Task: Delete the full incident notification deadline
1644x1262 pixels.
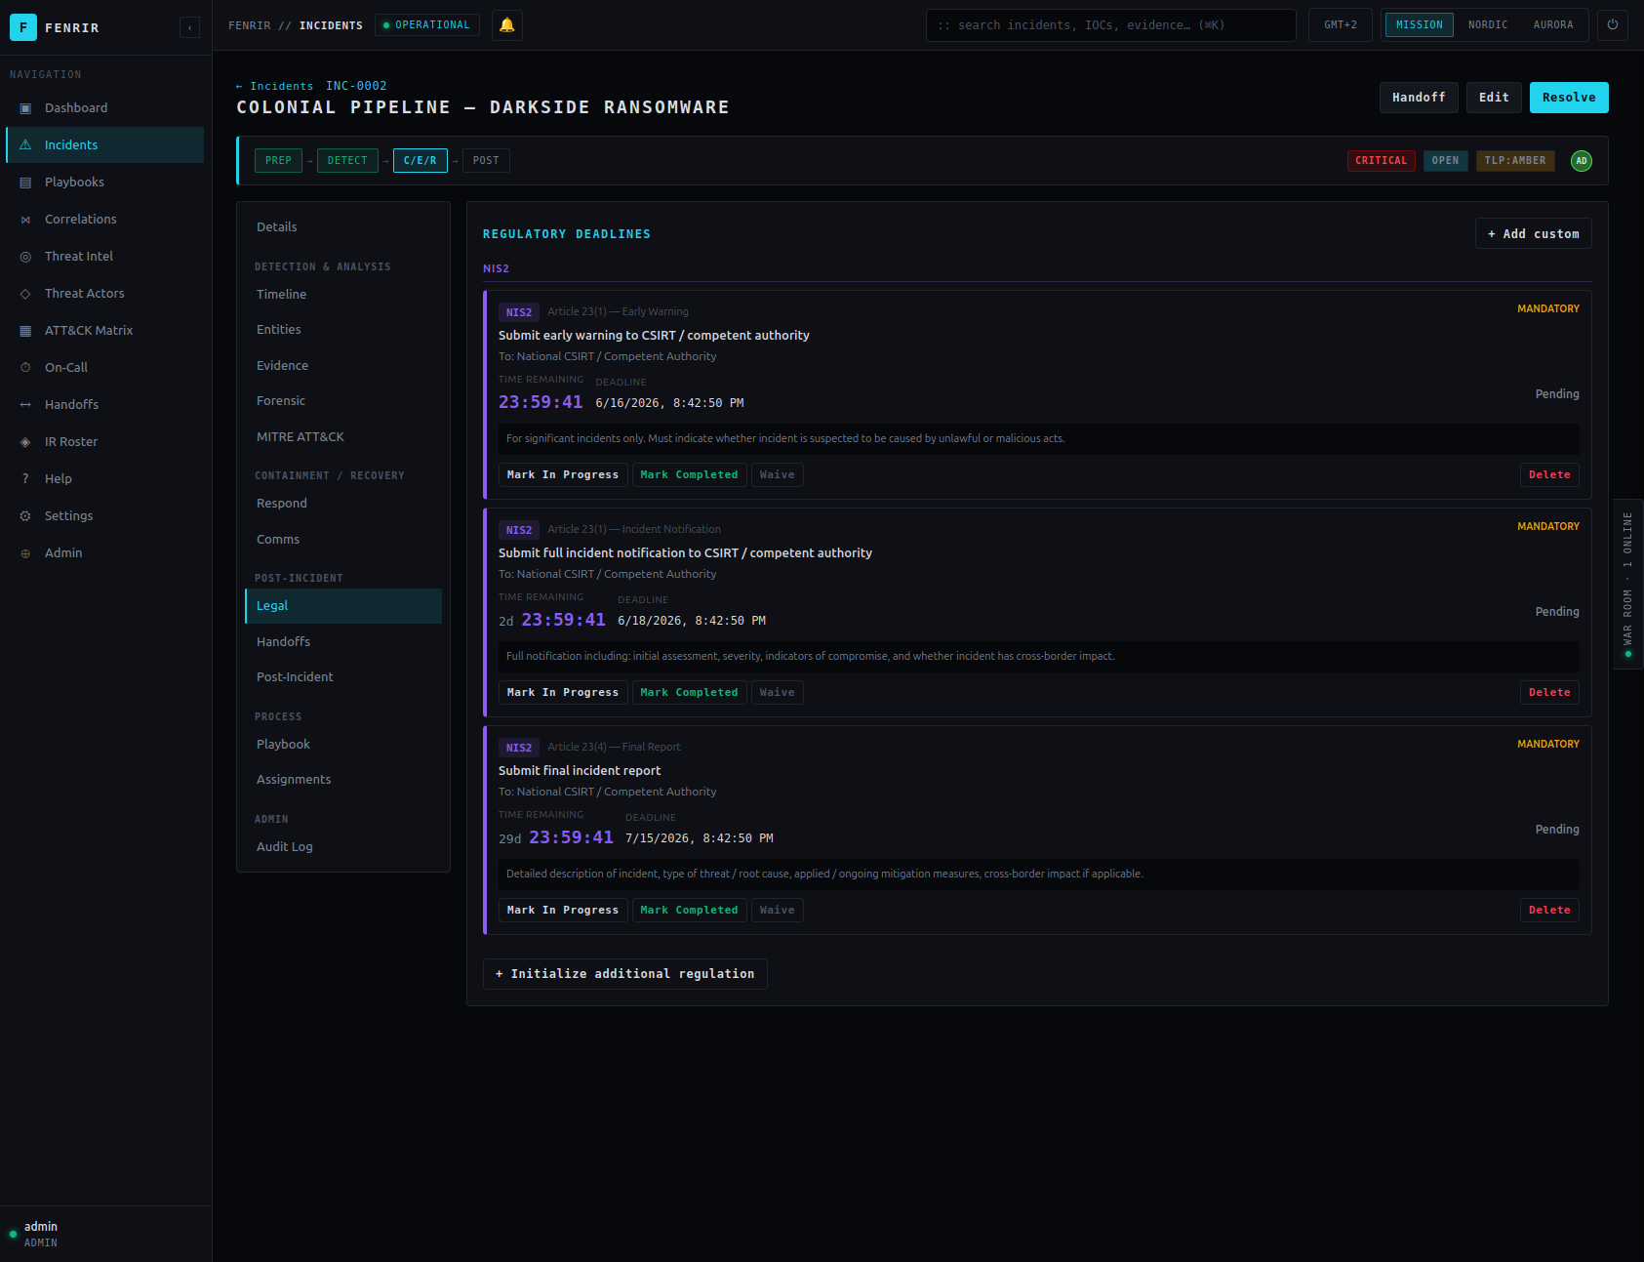Action: pos(1549,693)
